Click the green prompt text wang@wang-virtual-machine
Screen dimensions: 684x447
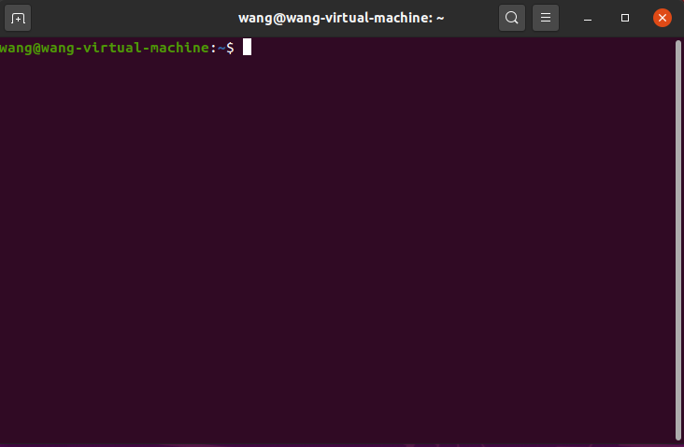[x=105, y=48]
